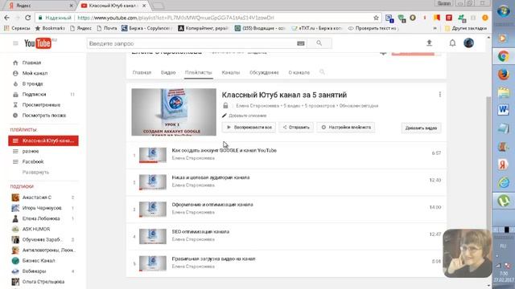Open the Почта bookmark
The image size is (515, 289).
coord(107,28)
